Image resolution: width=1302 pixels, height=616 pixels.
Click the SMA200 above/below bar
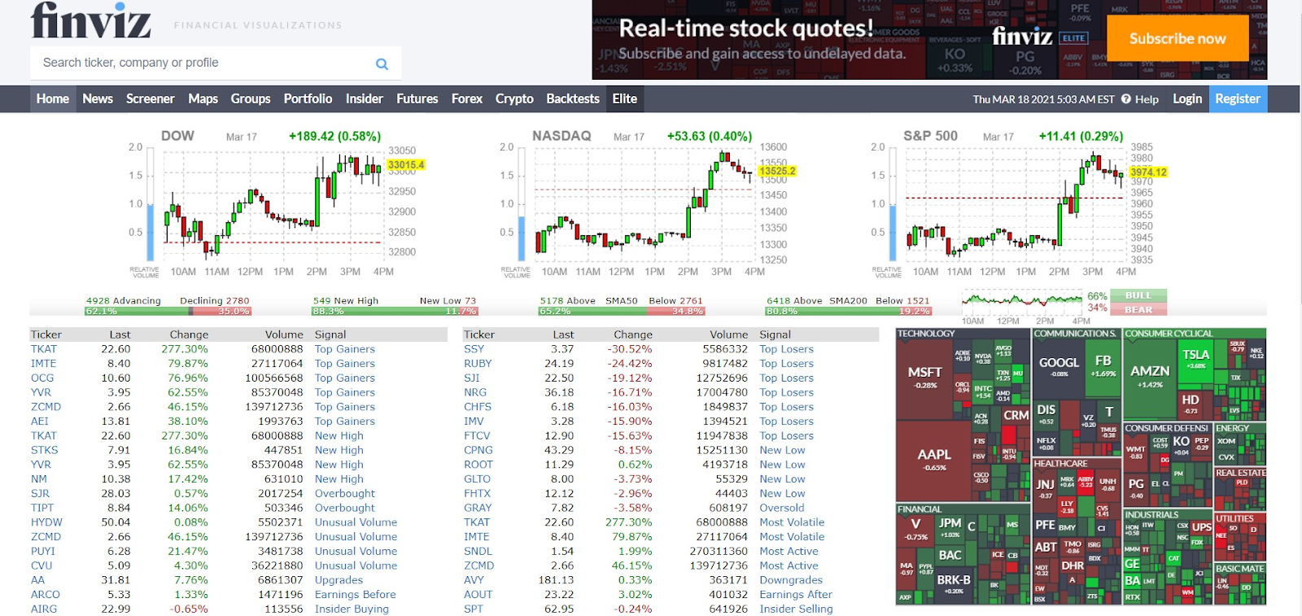click(x=848, y=311)
